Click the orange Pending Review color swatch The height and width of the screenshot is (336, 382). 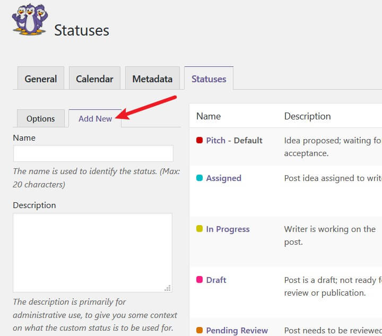point(199,330)
